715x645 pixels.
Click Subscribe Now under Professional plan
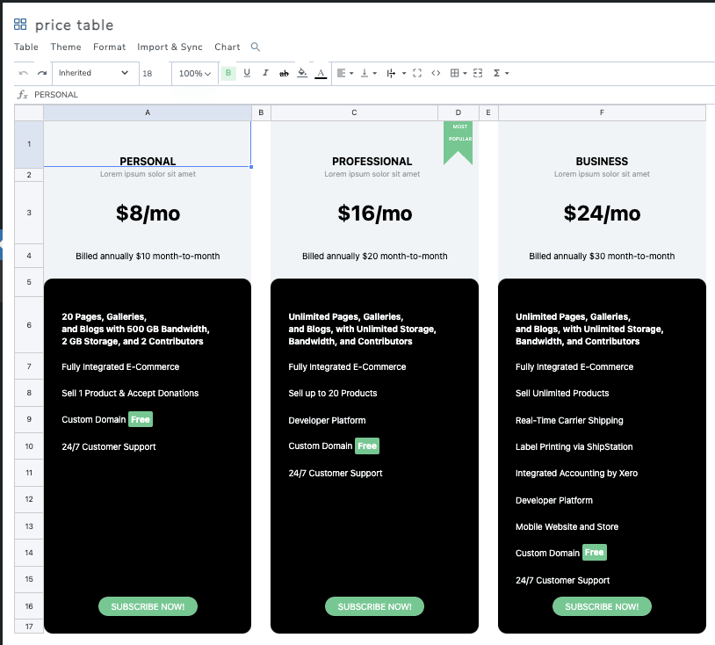[x=374, y=606]
